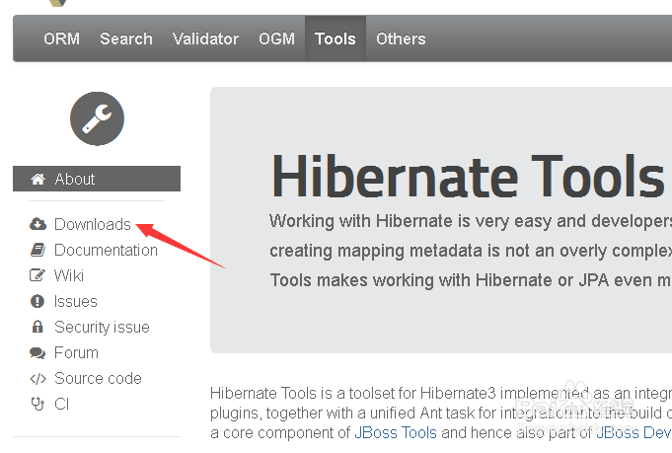
Task: Click the padlock icon beside Security issue
Action: pos(38,327)
